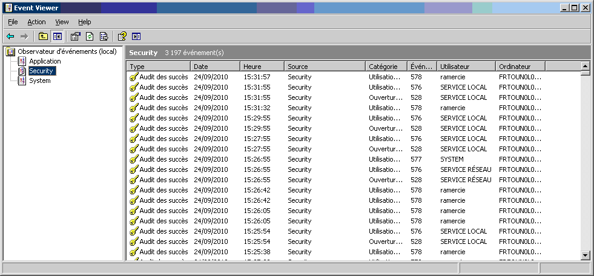Sort by the Utilisateur column header
Viewport: 594px width, 276px height.
pyautogui.click(x=466, y=67)
